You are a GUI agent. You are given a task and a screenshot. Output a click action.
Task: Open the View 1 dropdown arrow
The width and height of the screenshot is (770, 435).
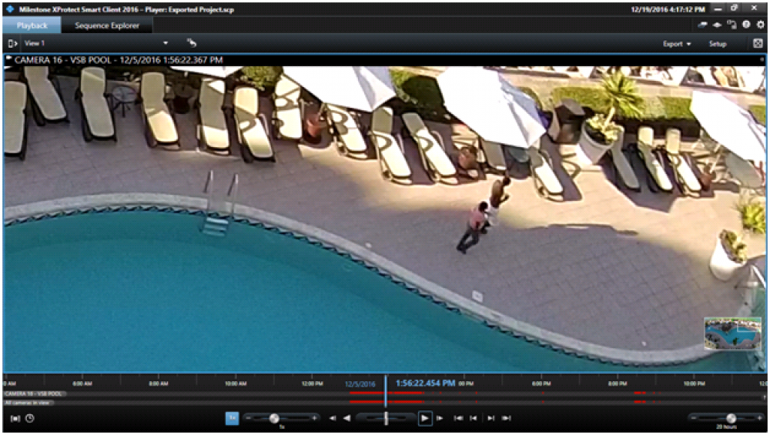(x=165, y=43)
